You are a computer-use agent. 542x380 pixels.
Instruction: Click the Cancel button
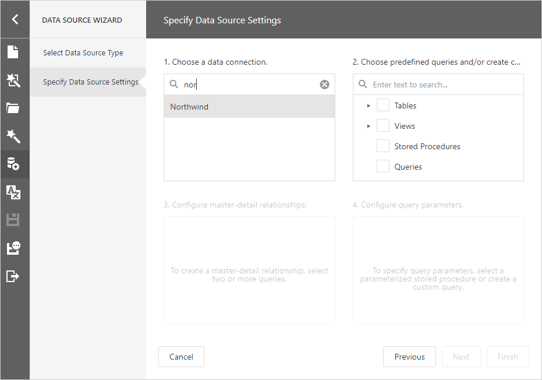pyautogui.click(x=181, y=357)
